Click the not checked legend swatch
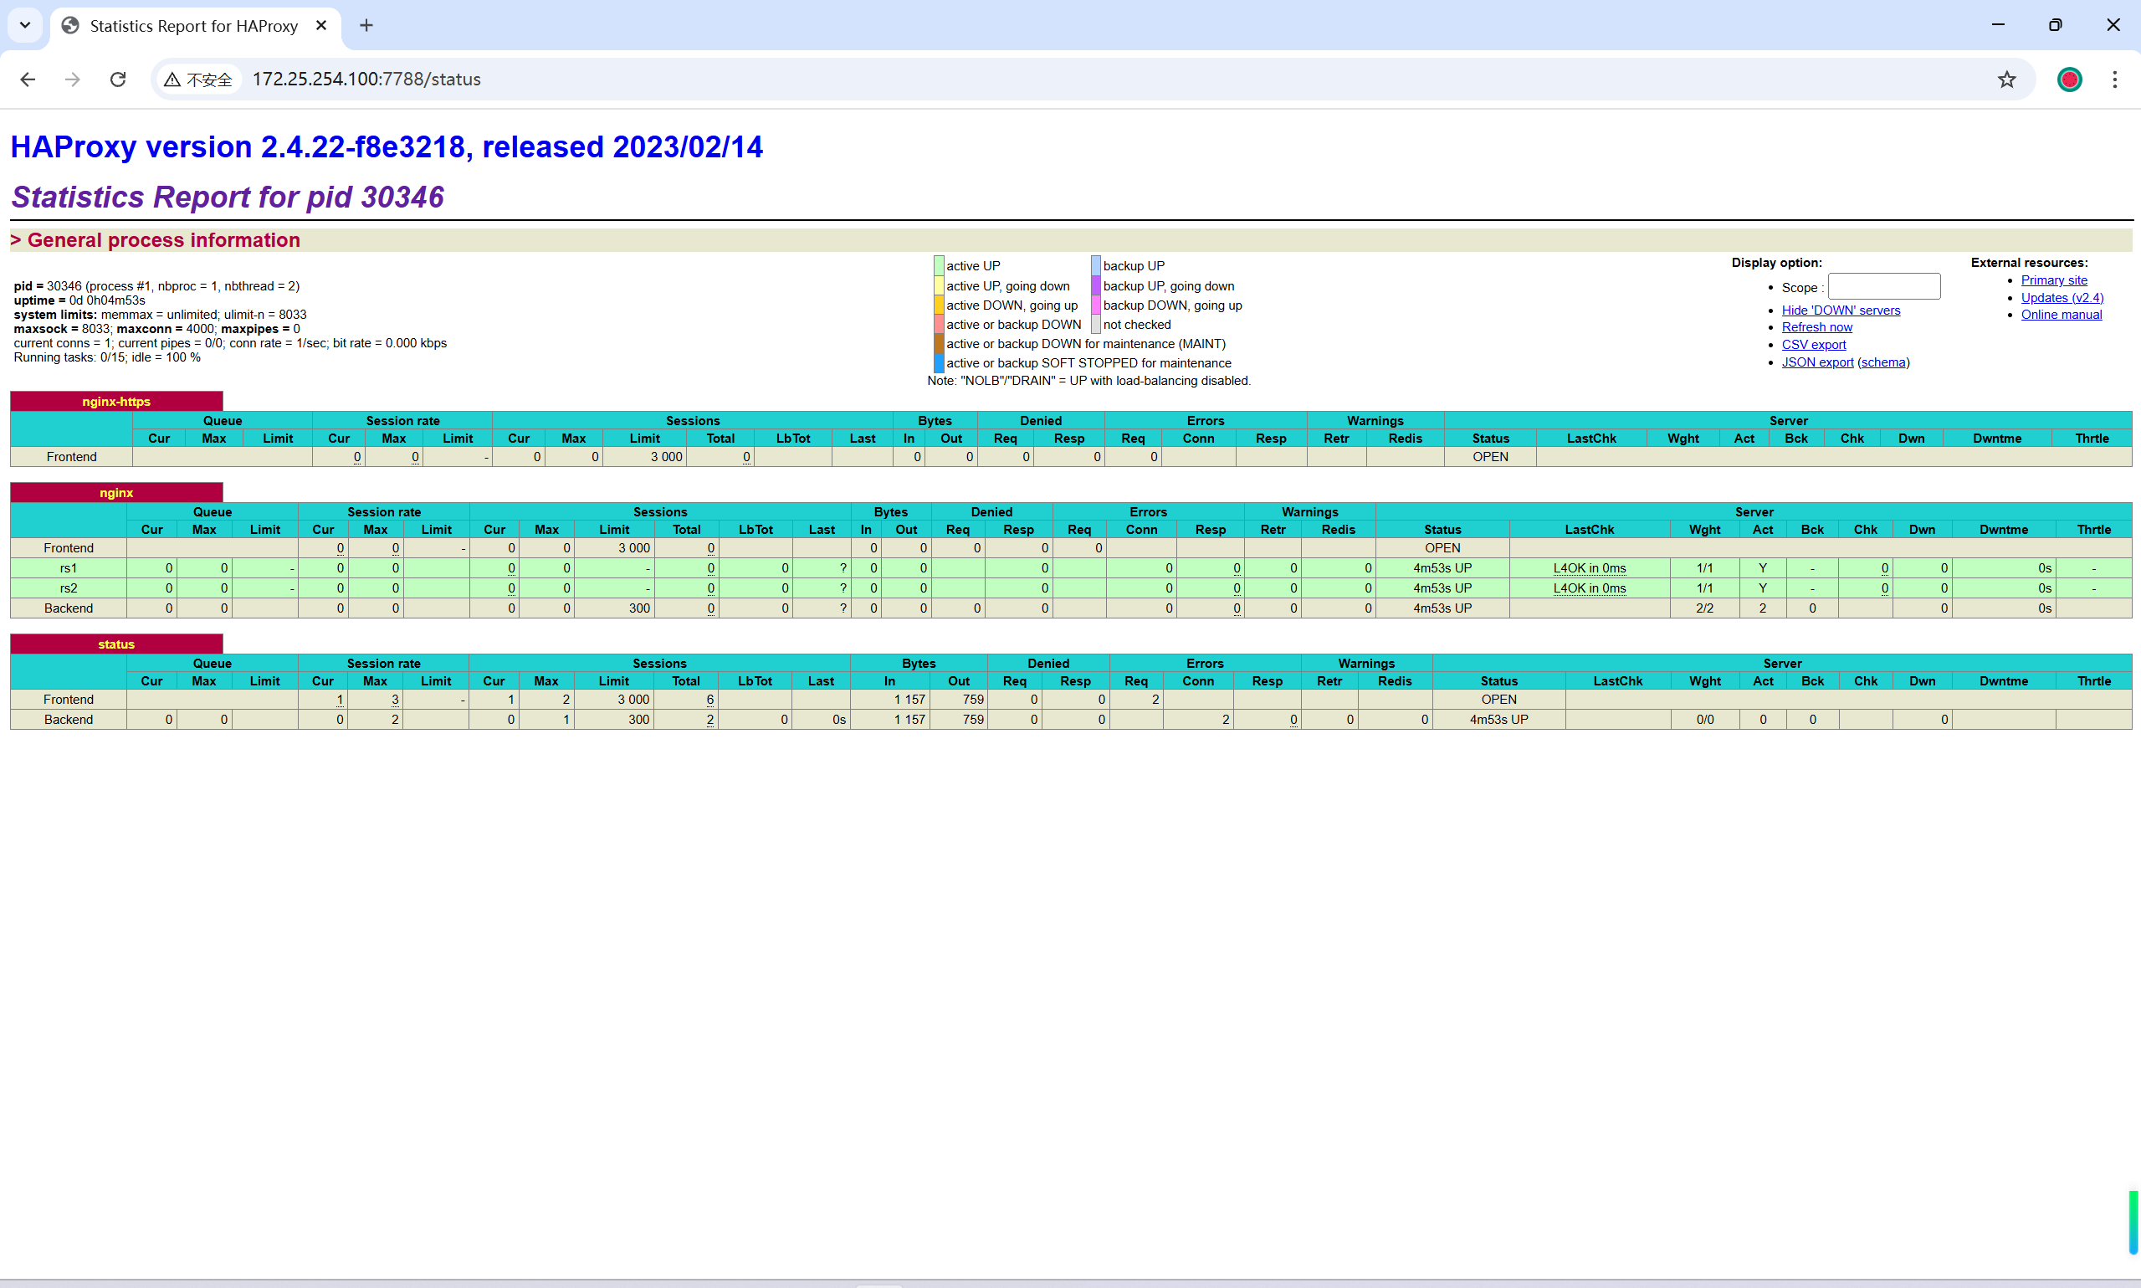 tap(1096, 324)
